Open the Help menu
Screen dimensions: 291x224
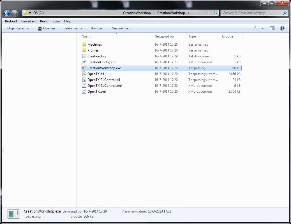click(68, 21)
